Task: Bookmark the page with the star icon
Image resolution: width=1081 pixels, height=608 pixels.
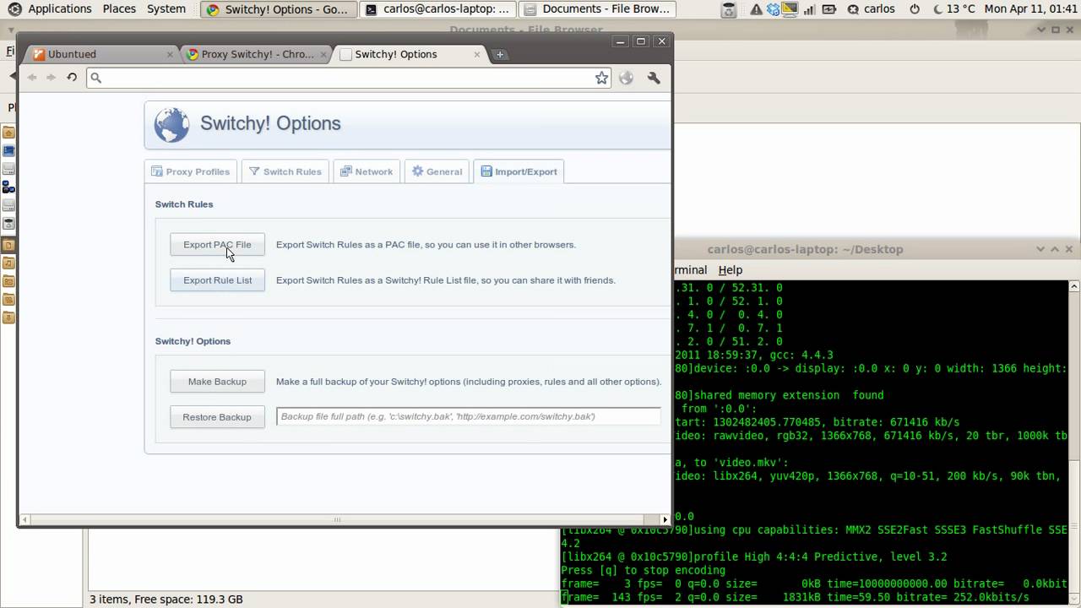Action: (601, 78)
